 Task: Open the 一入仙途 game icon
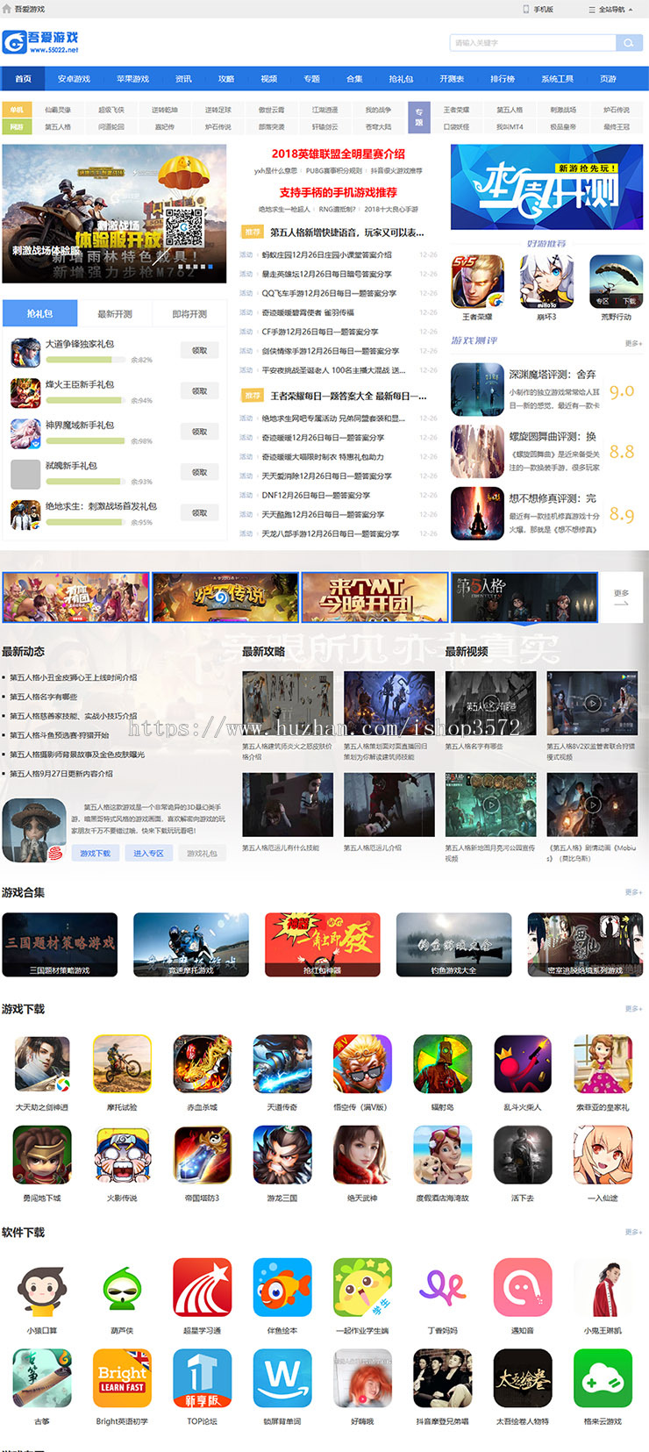pos(603,1155)
